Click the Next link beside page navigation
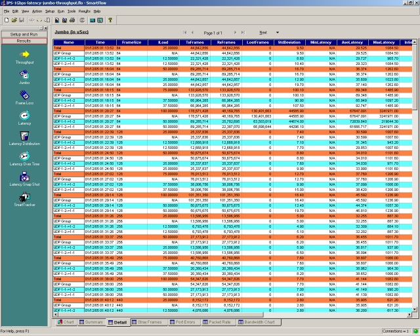Screen dimensions: 420x336 pyautogui.click(x=263, y=32)
